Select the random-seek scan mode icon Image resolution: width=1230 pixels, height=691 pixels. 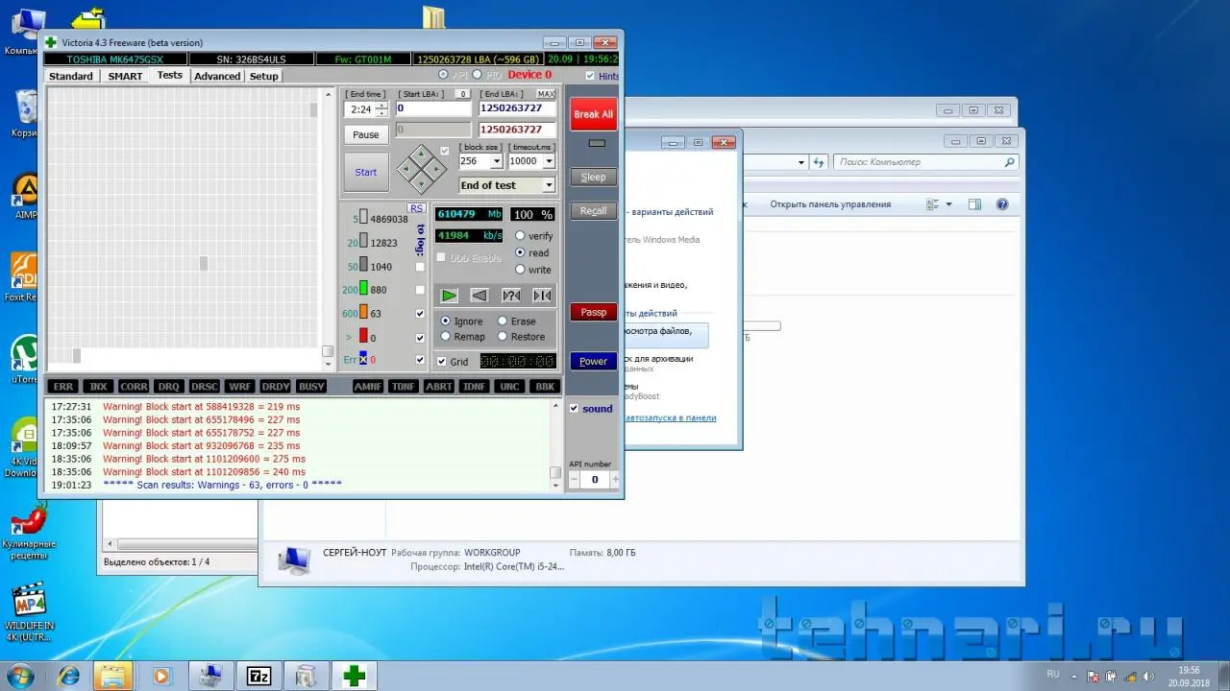point(511,296)
